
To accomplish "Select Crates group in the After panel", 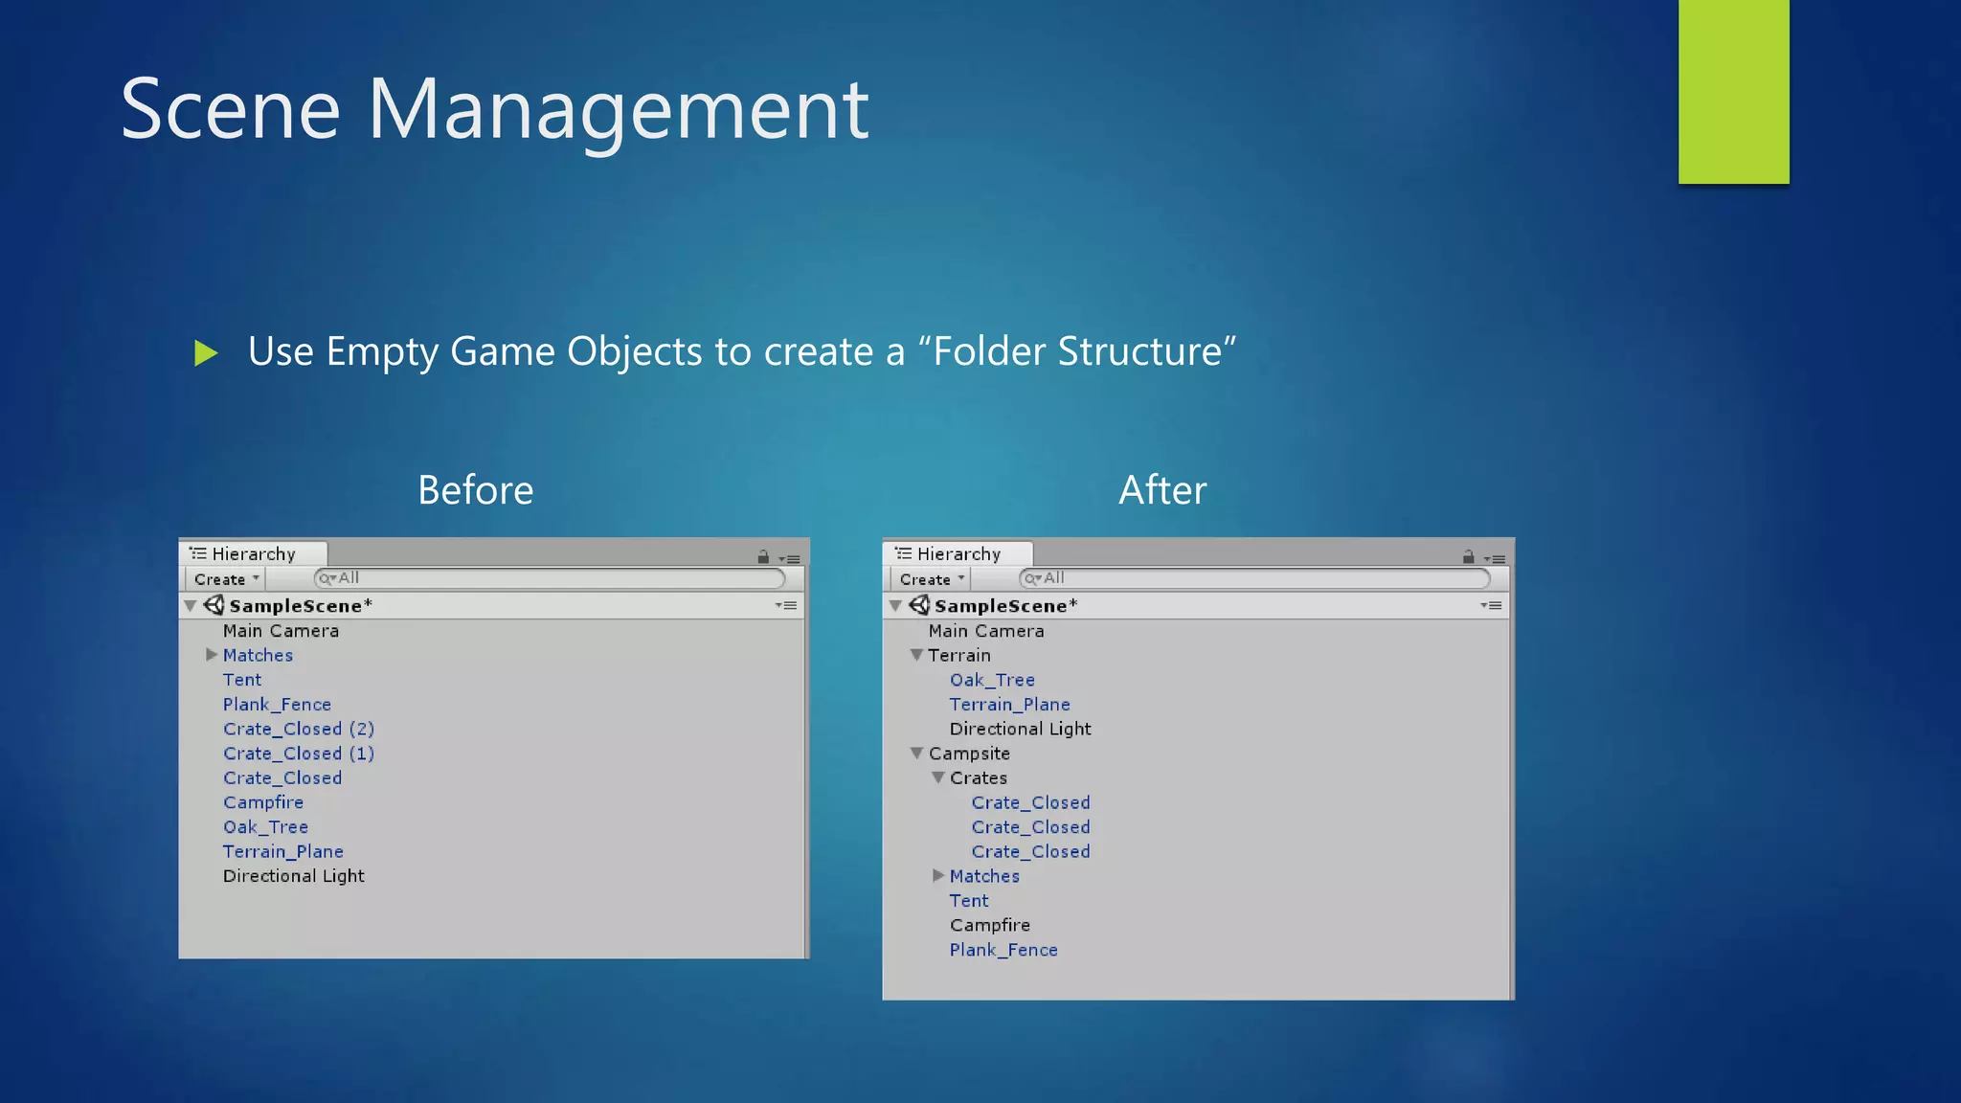I will (979, 777).
